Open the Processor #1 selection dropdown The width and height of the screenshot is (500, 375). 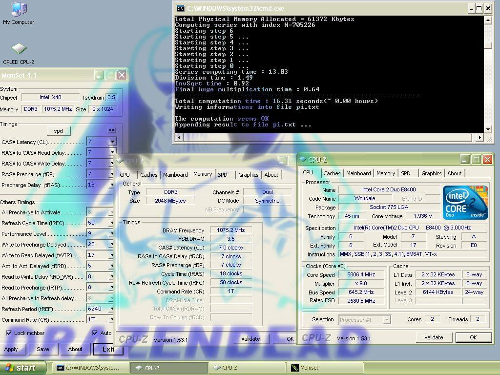[x=387, y=319]
